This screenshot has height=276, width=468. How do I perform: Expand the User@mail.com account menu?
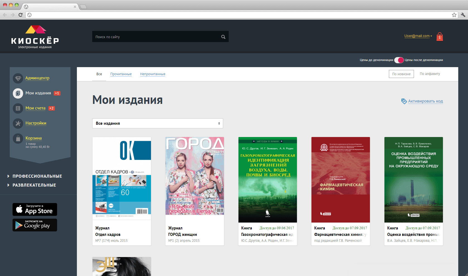418,36
